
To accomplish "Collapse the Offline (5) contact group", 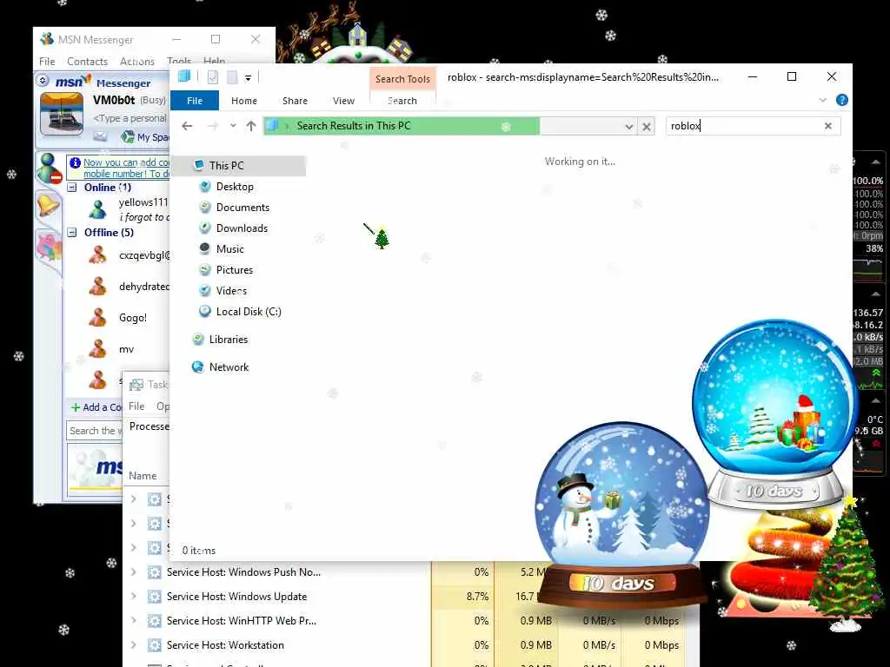I will pyautogui.click(x=72, y=233).
